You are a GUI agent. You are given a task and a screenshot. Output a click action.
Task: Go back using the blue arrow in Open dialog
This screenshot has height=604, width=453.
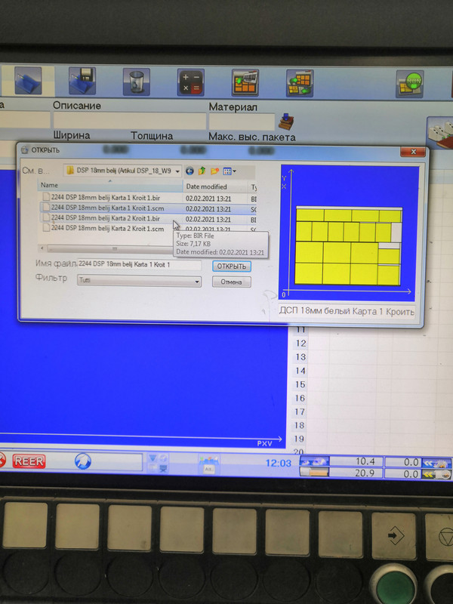point(190,171)
